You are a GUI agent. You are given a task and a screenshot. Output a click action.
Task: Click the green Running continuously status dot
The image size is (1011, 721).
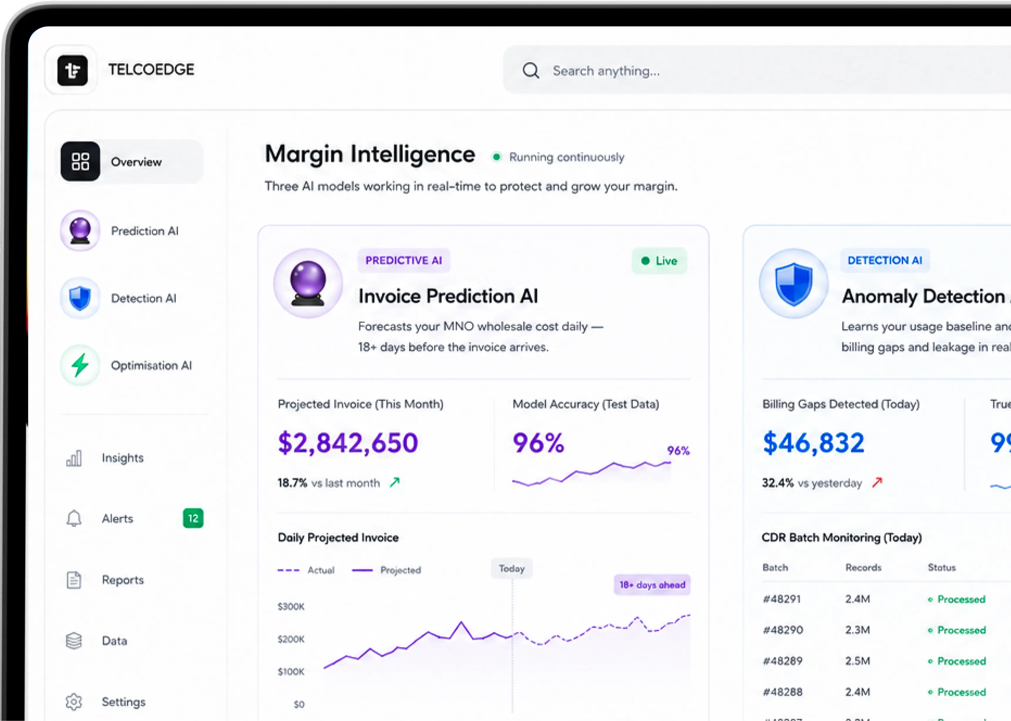pyautogui.click(x=497, y=157)
